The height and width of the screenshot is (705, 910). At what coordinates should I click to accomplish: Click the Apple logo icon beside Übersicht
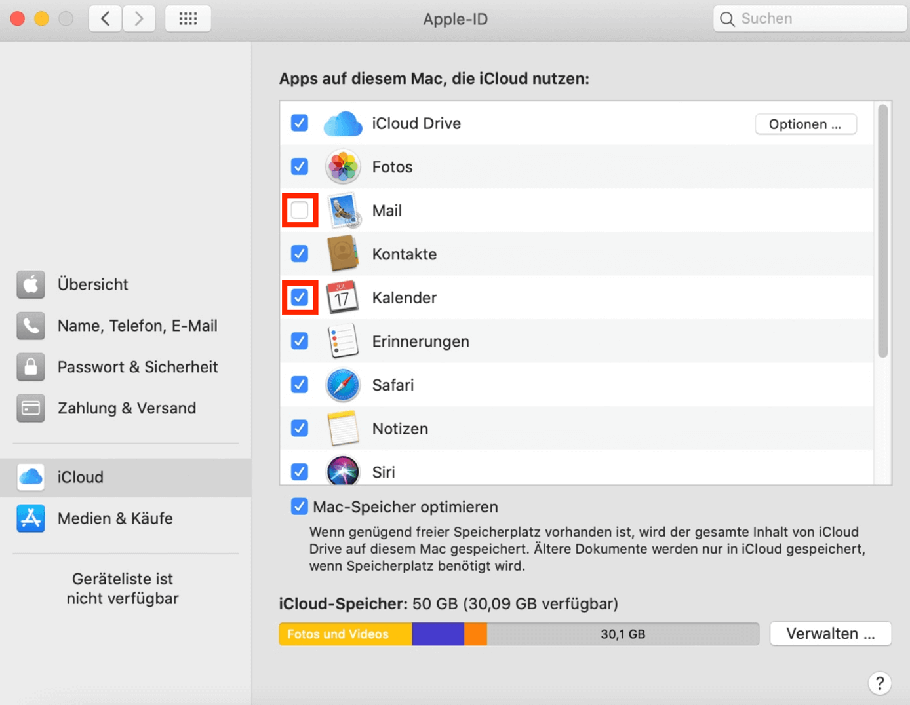click(x=31, y=284)
